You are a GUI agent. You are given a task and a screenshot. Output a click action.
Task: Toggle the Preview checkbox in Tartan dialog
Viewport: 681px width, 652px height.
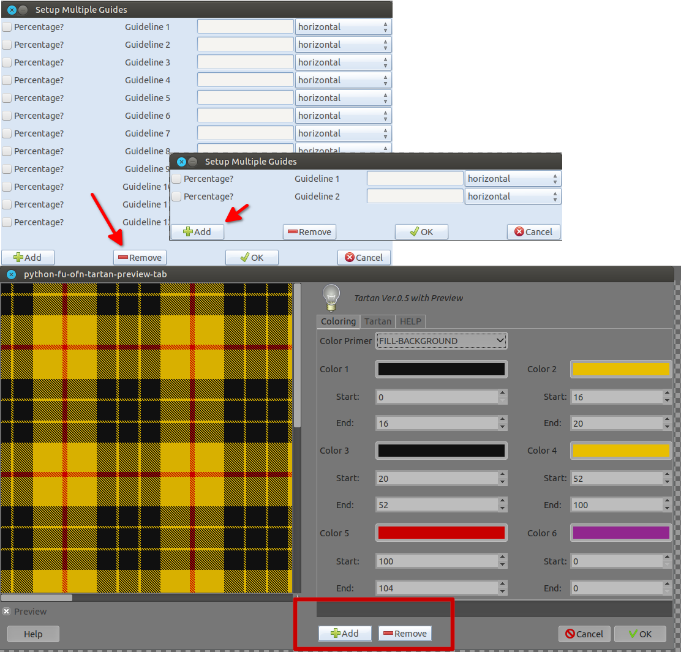7,611
